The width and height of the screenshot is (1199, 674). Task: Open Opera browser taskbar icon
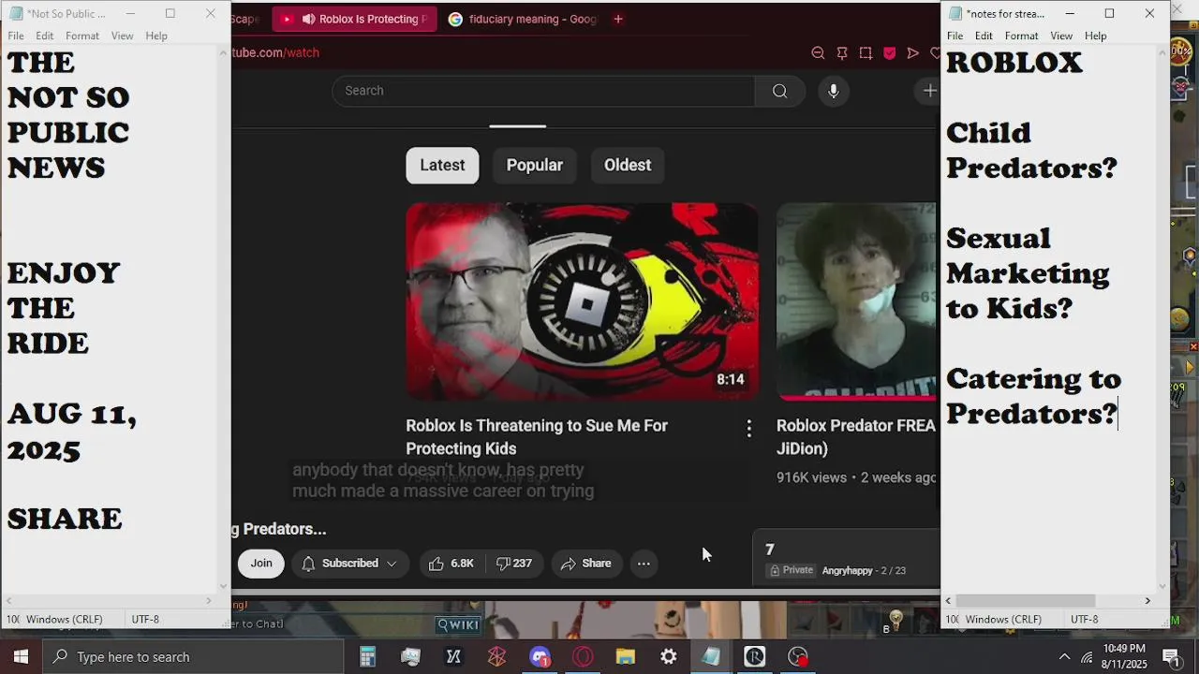(x=583, y=657)
